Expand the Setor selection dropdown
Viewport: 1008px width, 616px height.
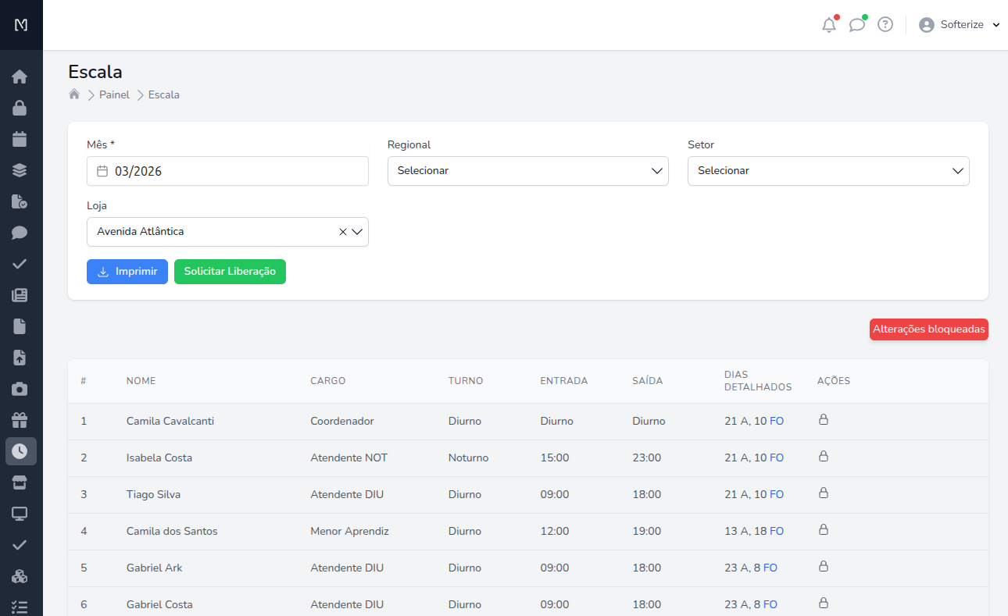tap(828, 170)
